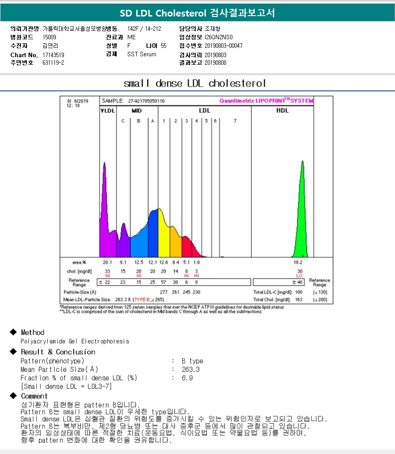Viewport: 395px width, 454px height.
Task: Click the orange LDL 2 band in chart
Action: pos(176,243)
